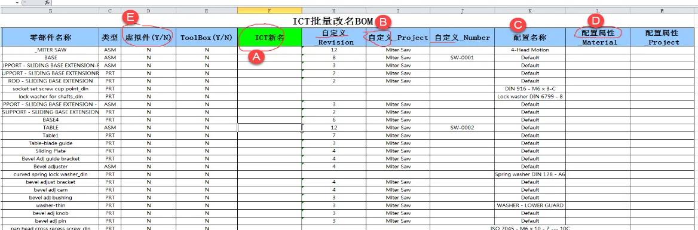The image size is (698, 230).
Task: Click the BASE4 part name cell
Action: pos(50,119)
